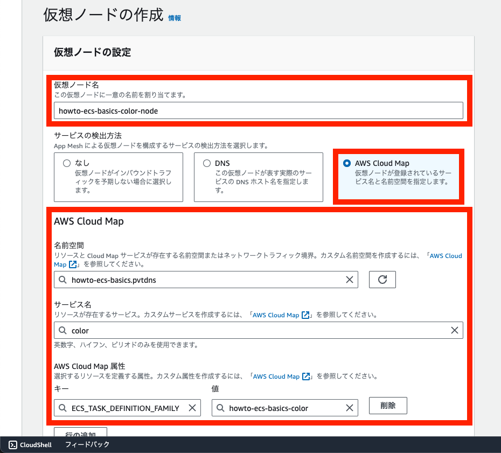This screenshot has width=501, height=453.
Task: Click the サービスの検出方法 label
Action: (88, 136)
